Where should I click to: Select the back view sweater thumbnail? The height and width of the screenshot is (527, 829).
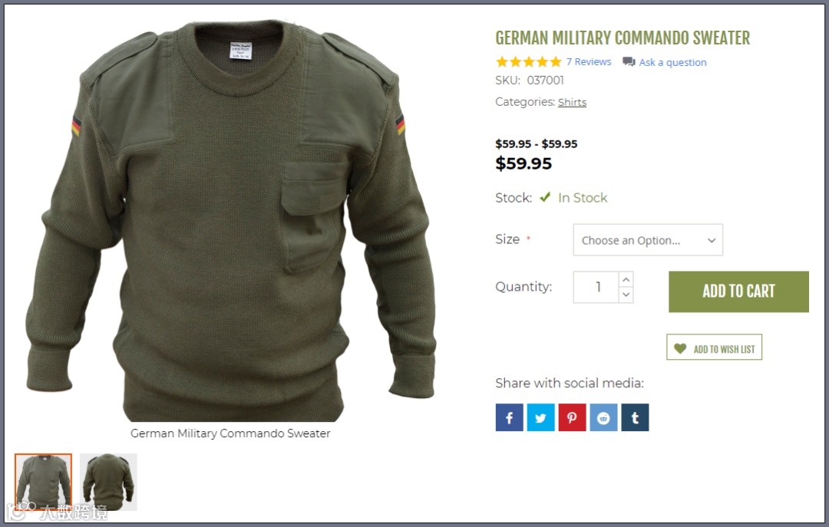(x=108, y=482)
